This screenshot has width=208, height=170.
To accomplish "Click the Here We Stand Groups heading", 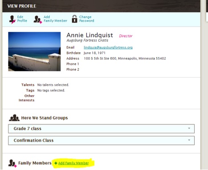I will pos(44,118).
